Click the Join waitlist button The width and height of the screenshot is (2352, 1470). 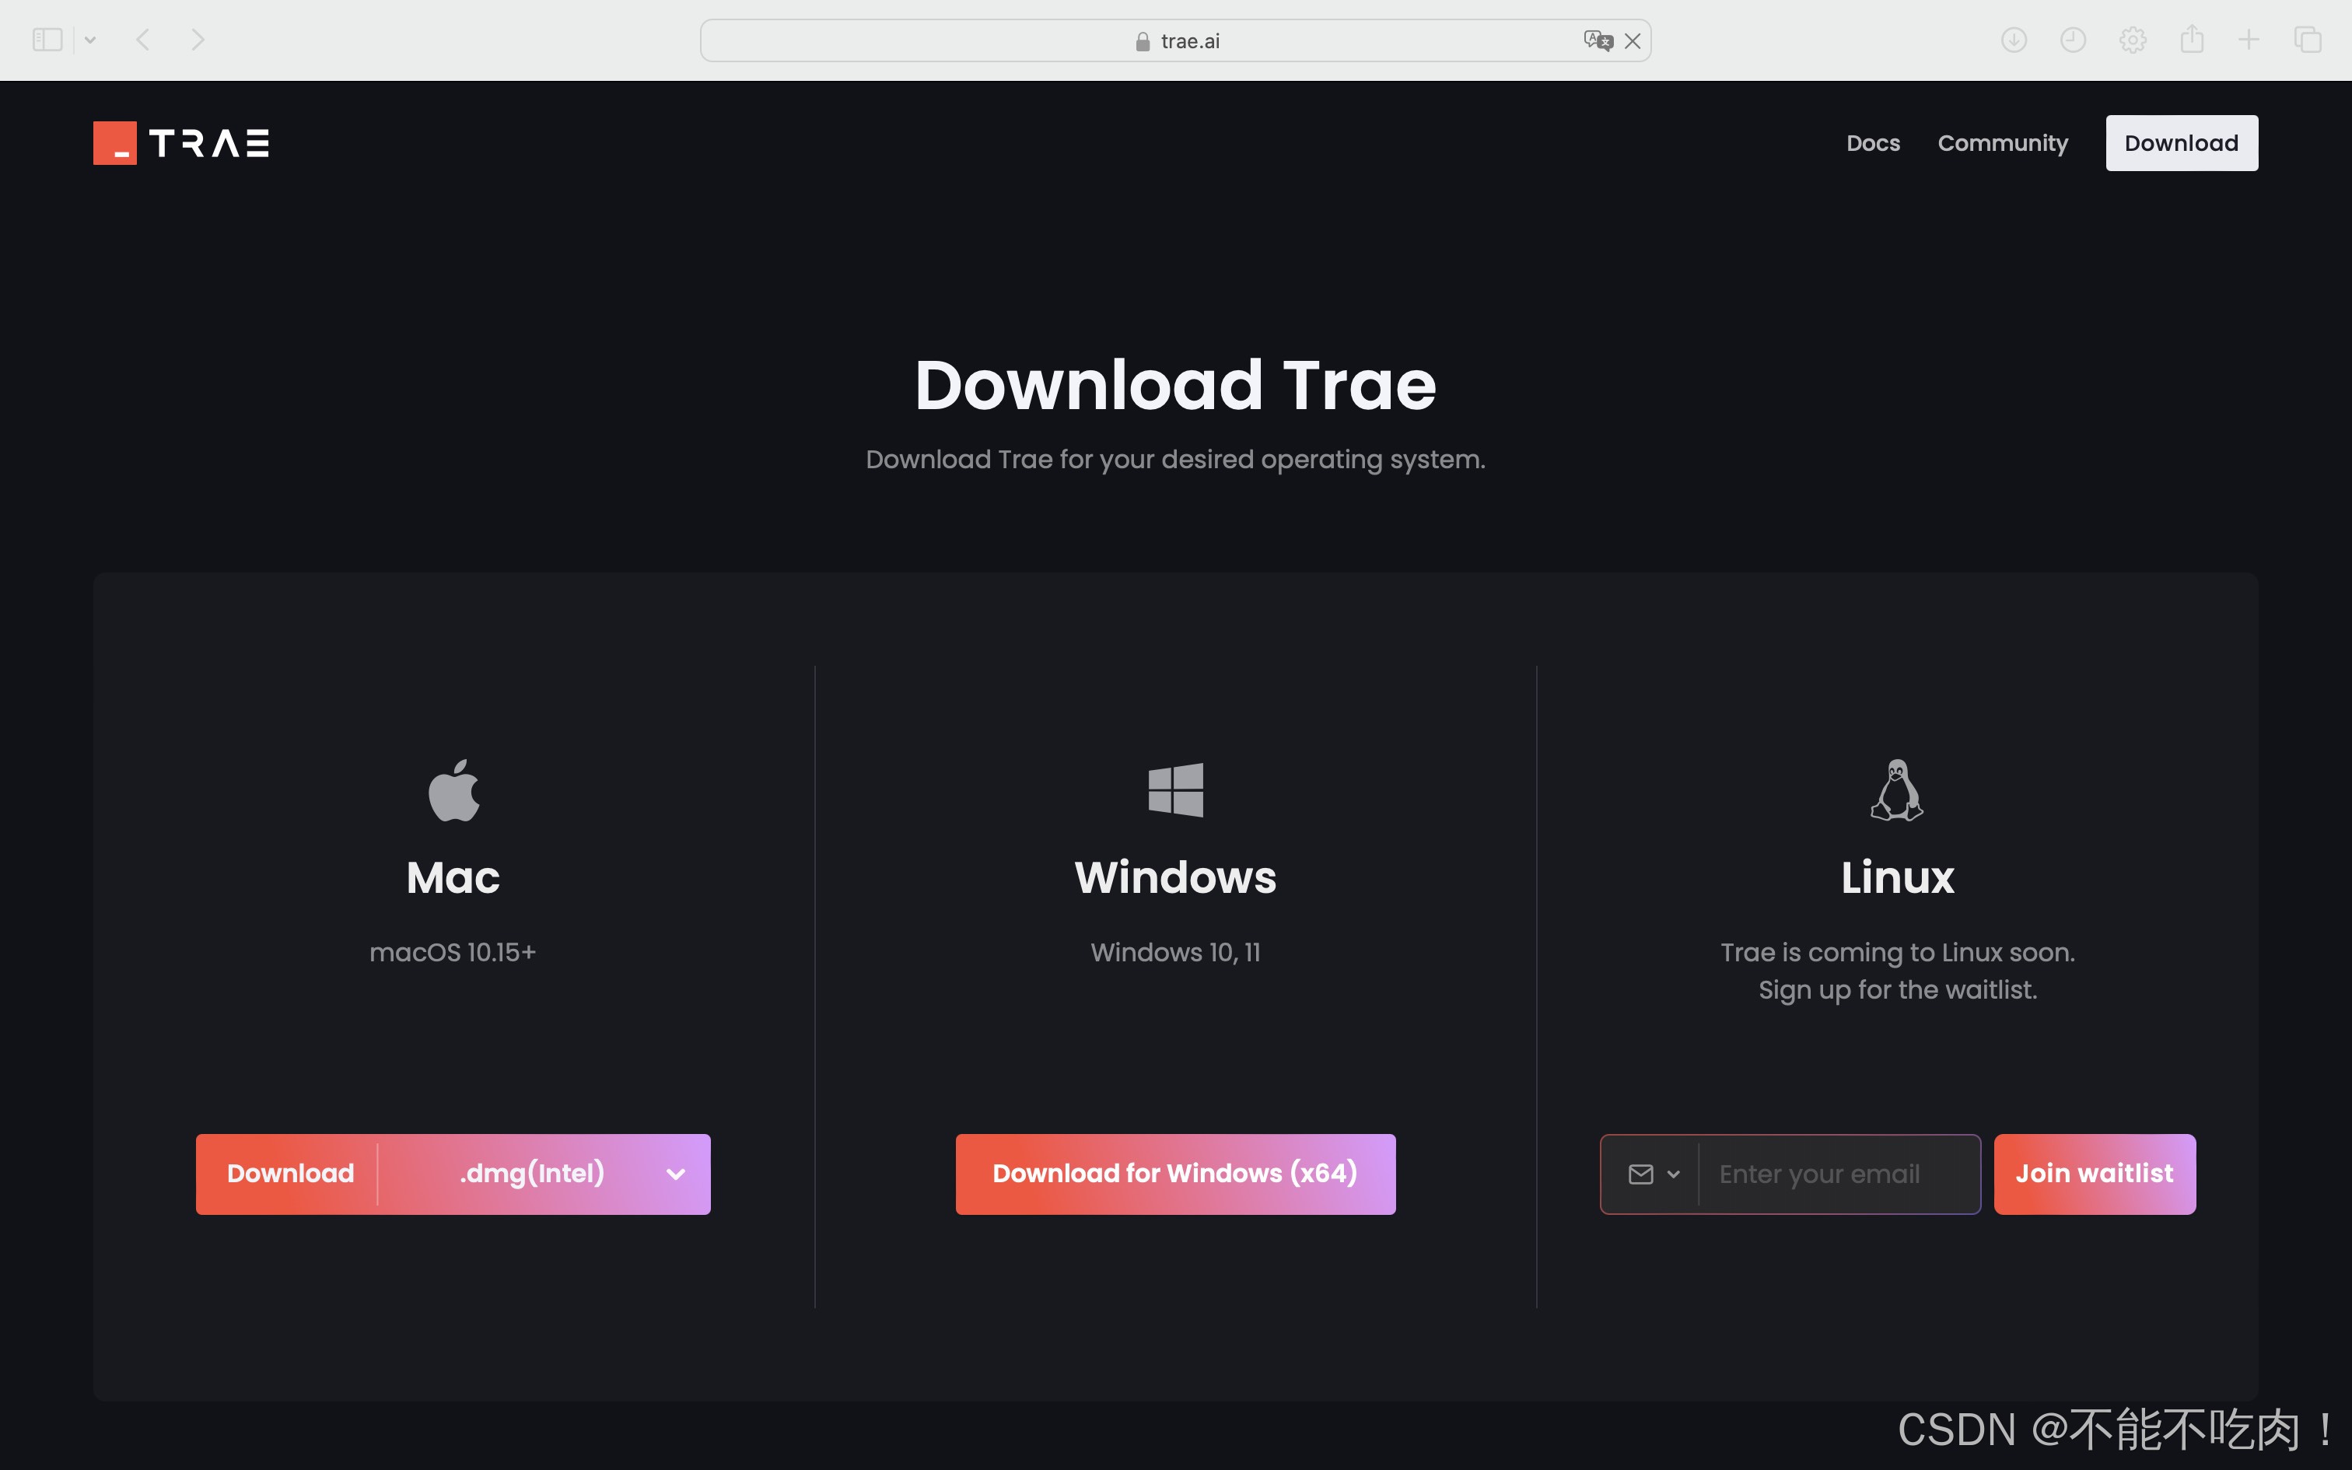2094,1174
